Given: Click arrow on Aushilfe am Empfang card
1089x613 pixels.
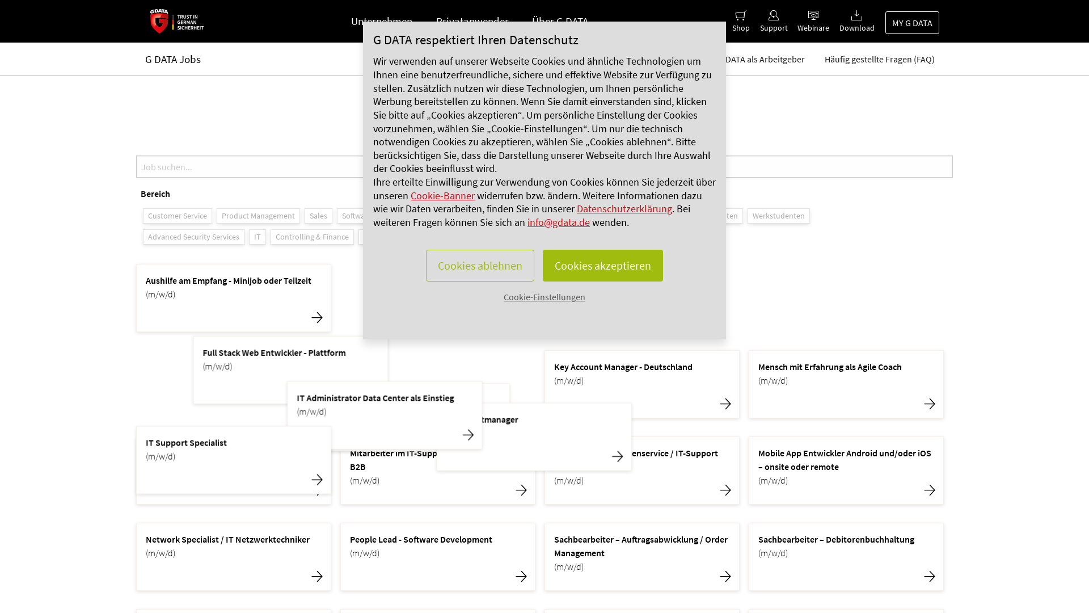Looking at the screenshot, I should (317, 318).
